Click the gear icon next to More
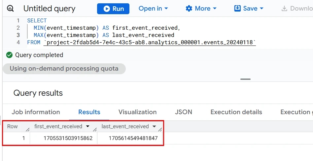The height and width of the screenshot is (161, 313). pos(189,9)
